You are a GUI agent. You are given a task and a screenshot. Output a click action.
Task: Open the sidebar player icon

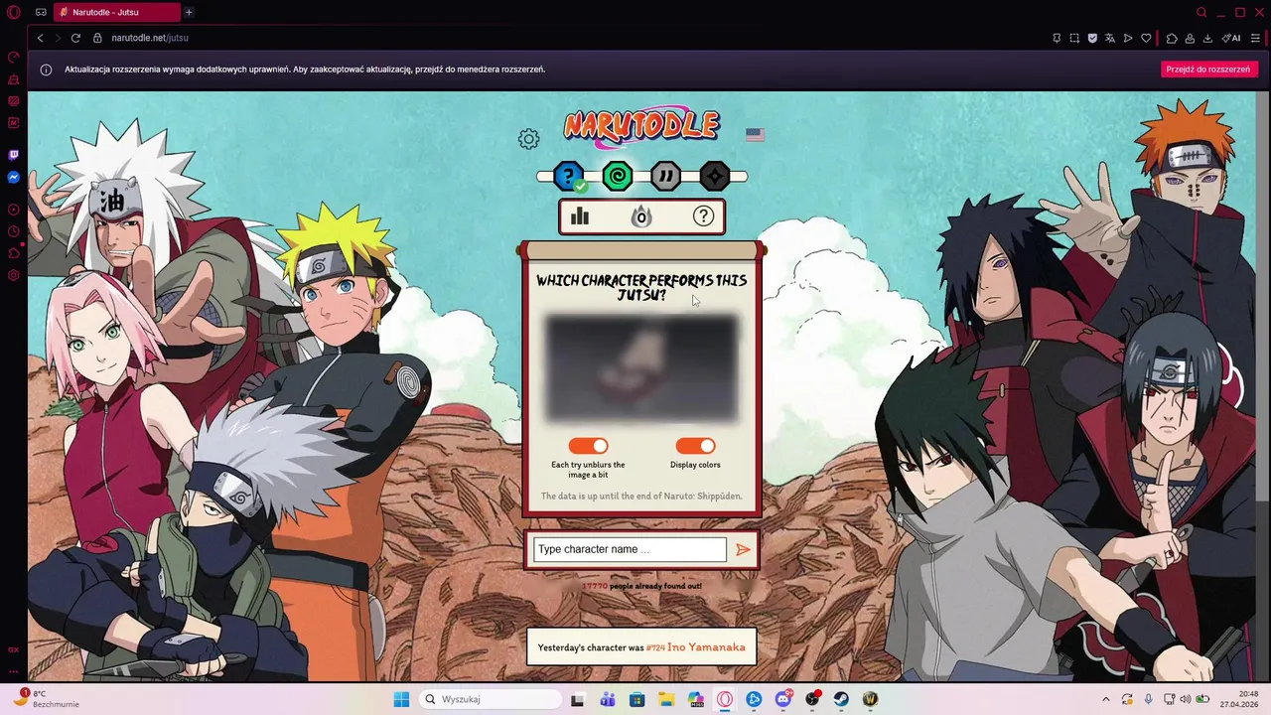[14, 210]
